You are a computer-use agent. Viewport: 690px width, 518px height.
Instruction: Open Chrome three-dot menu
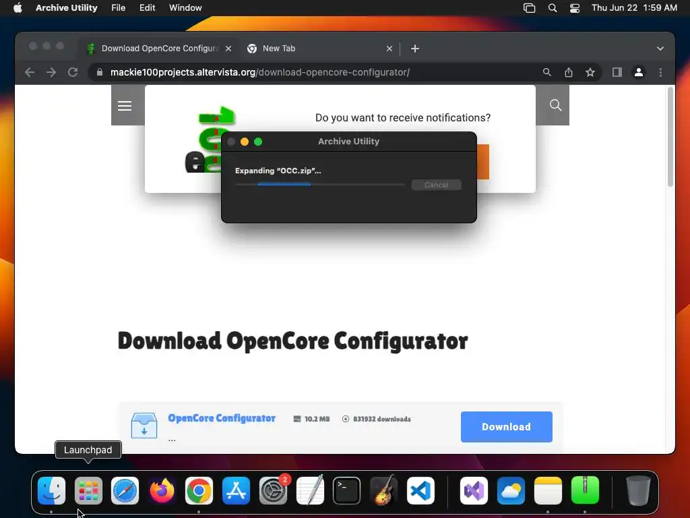click(660, 72)
